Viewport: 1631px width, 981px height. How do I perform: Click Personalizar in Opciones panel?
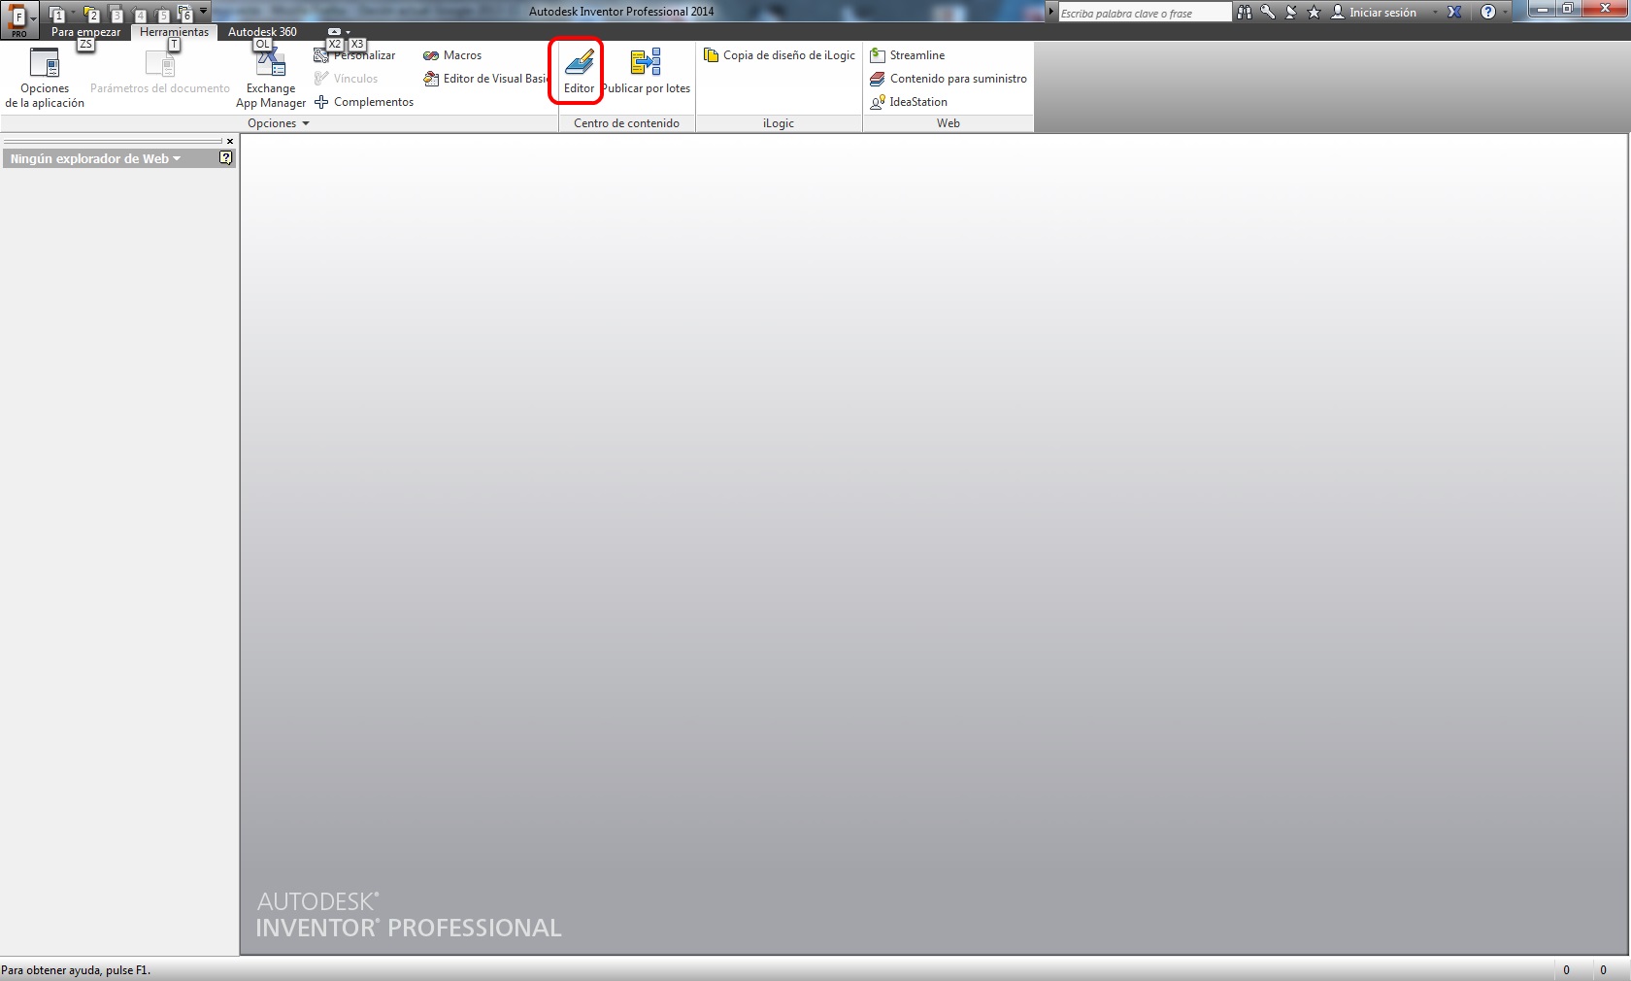354,55
